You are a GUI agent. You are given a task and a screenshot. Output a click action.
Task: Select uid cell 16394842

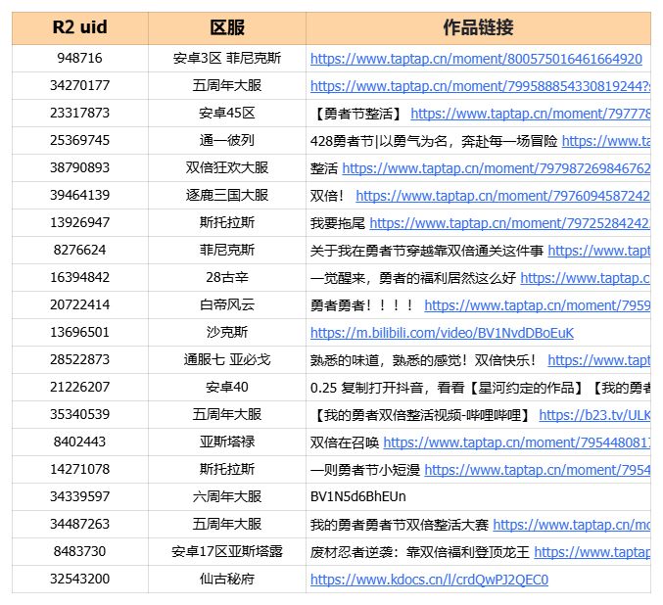80,278
